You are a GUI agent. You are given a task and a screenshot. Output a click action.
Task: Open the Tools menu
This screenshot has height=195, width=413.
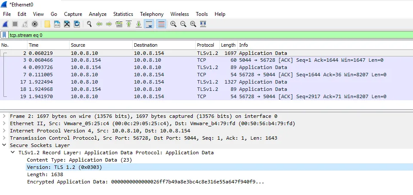pos(202,14)
